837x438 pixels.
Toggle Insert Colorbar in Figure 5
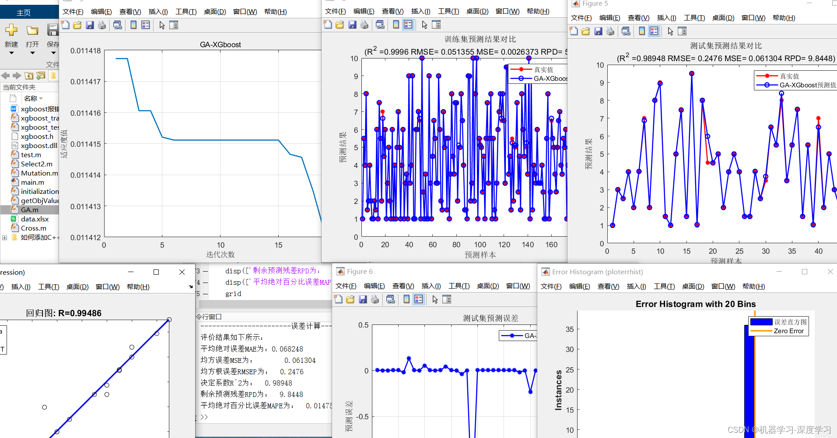click(642, 31)
